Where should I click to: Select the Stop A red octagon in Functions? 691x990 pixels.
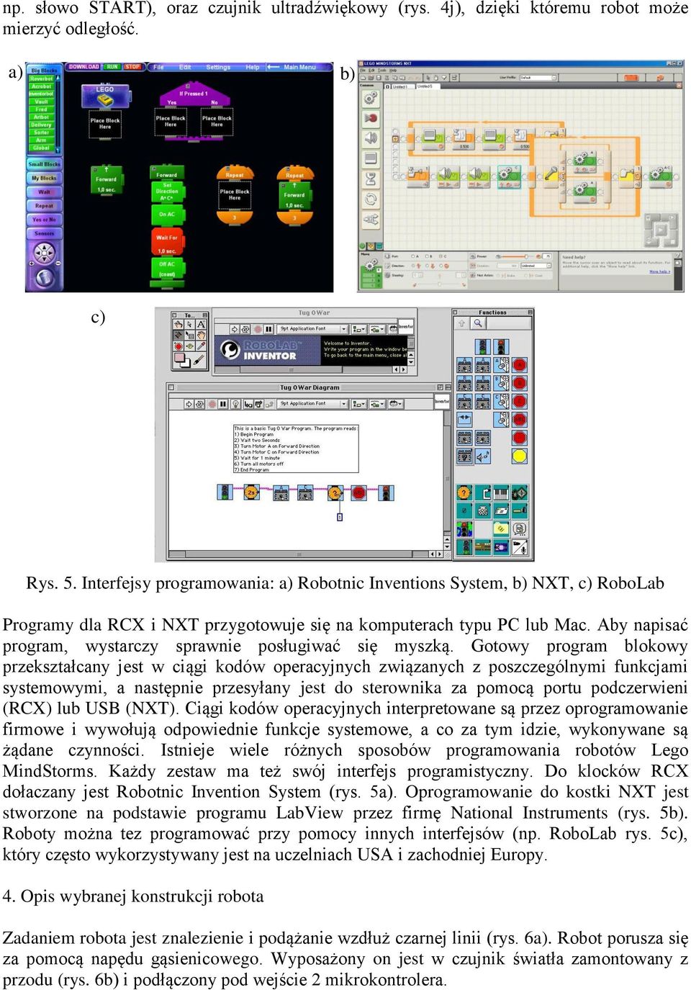519,365
